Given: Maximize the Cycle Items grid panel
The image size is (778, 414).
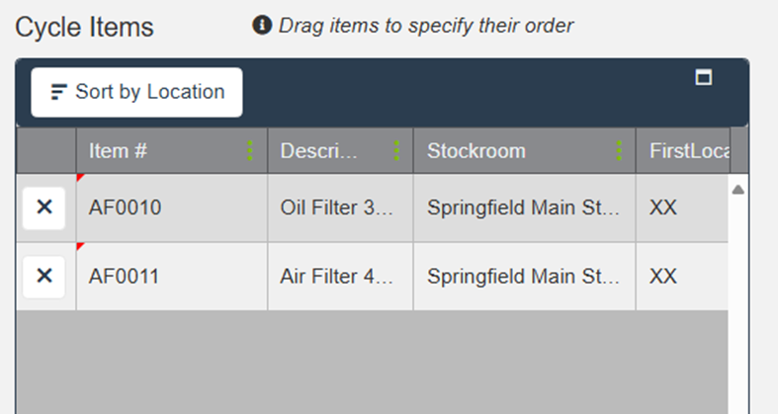Looking at the screenshot, I should [704, 78].
